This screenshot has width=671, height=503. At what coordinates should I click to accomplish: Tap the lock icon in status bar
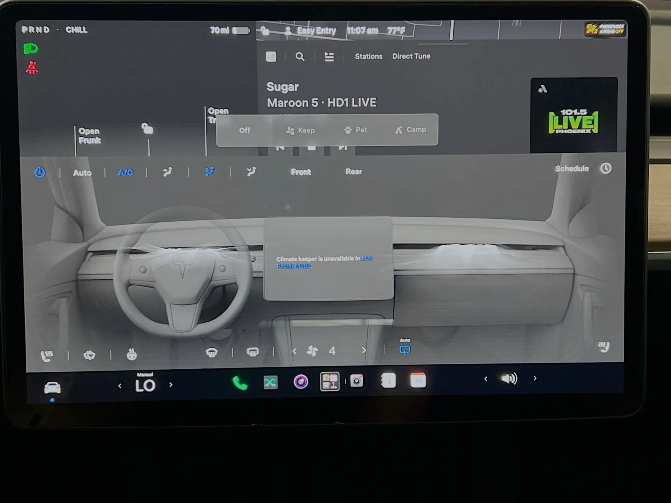pyautogui.click(x=265, y=31)
